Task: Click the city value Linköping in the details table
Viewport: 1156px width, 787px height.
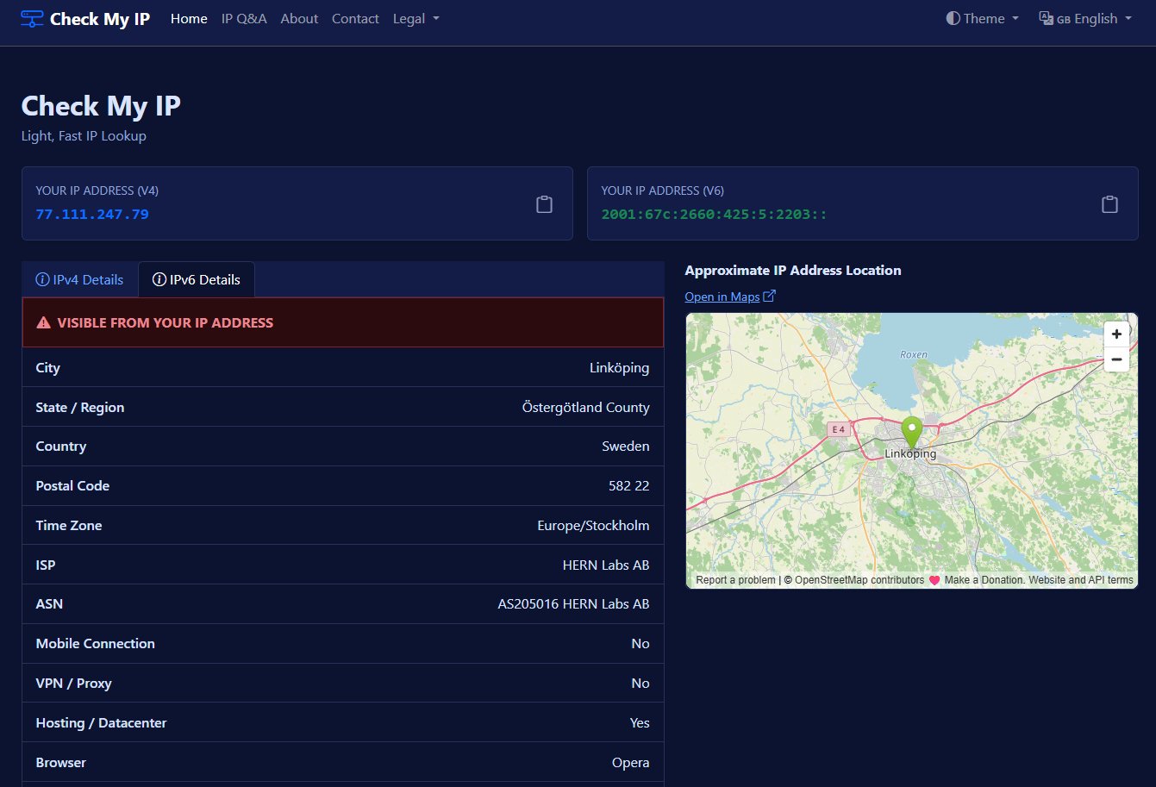Action: point(620,367)
